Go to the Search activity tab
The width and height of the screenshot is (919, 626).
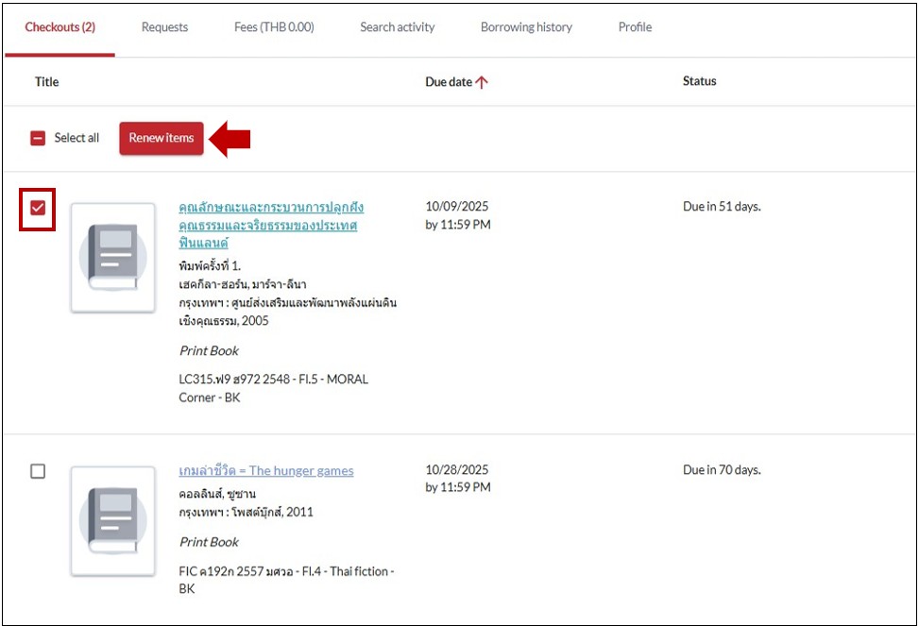[x=397, y=27]
